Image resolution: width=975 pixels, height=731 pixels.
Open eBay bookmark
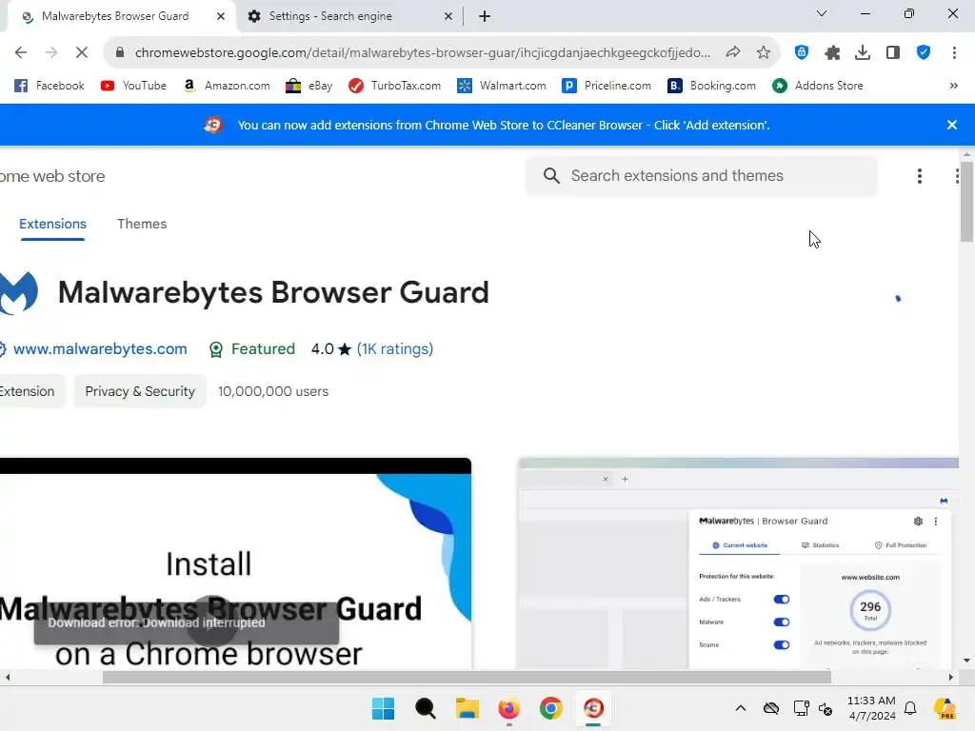point(309,86)
